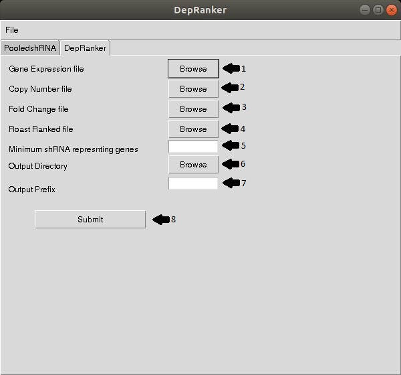
Task: Click the Output Prefix label
Action: 31,190
